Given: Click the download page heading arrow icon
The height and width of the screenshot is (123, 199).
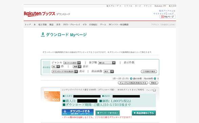Looking at the screenshot, I should coord(43,34).
